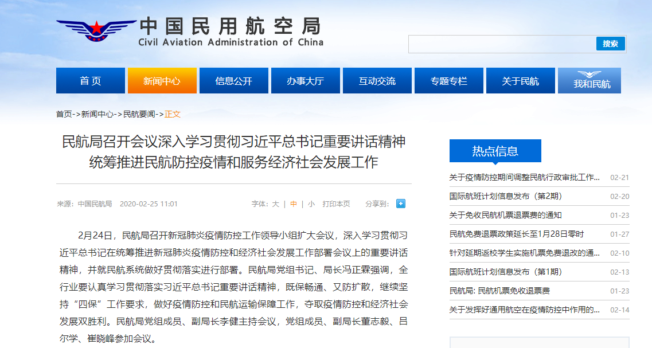This screenshot has height=348, width=652.
Task: Switch to the 互动交流 navigation tab
Action: 377,81
